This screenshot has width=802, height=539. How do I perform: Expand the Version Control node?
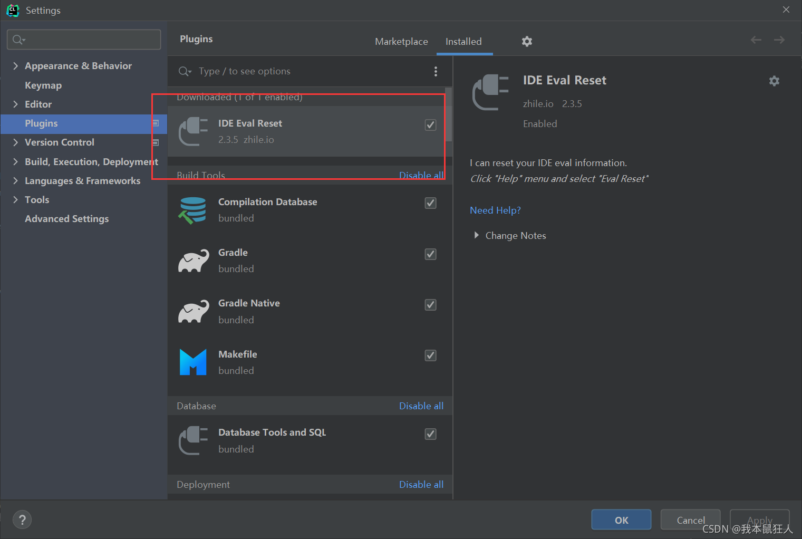(x=15, y=142)
